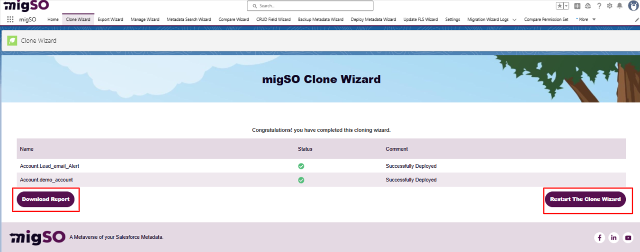Open the favorites list dropdown arrow
The width and height of the screenshot is (640, 252).
pyautogui.click(x=566, y=6)
